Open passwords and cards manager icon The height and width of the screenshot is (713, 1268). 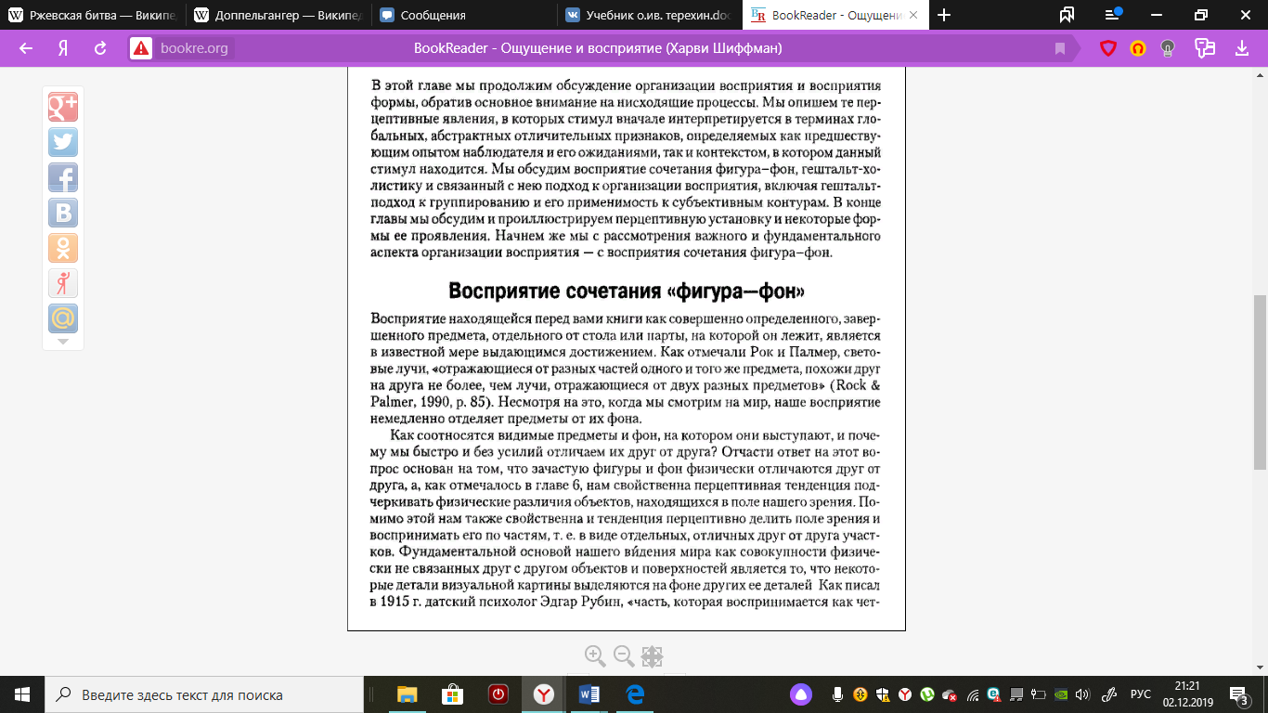(x=1205, y=48)
